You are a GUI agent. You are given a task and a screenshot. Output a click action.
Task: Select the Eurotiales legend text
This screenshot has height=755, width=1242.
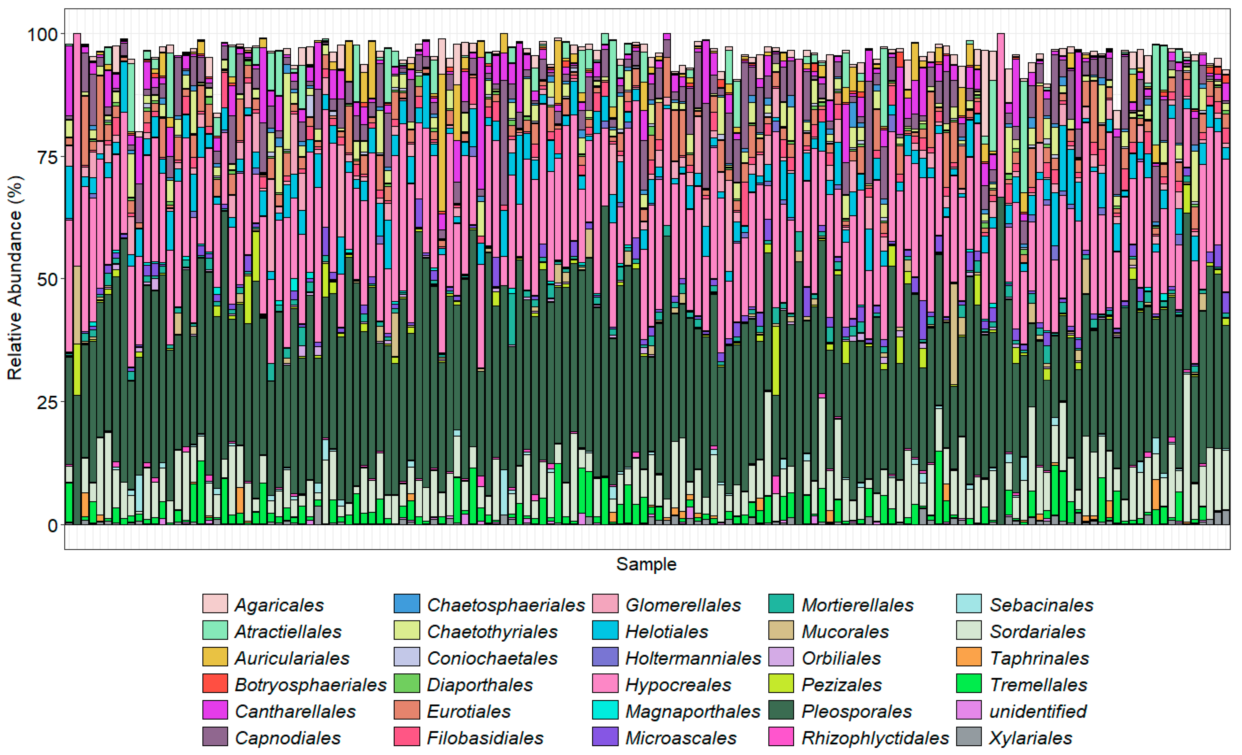tap(469, 711)
